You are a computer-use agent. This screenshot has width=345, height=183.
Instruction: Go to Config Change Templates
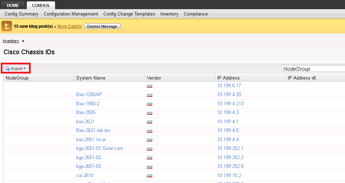click(x=129, y=14)
